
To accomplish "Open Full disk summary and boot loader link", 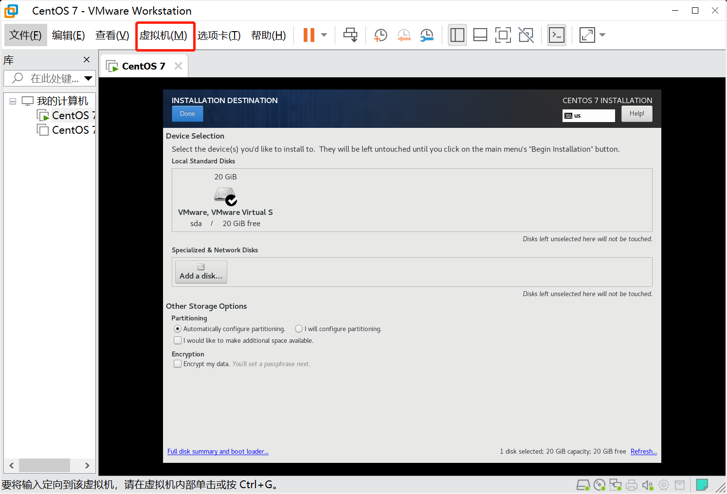I will (218, 452).
